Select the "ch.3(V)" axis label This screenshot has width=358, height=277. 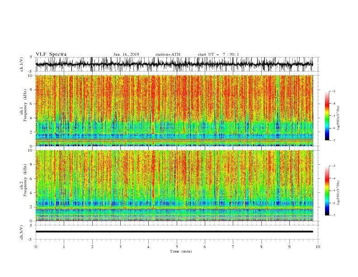point(22,232)
